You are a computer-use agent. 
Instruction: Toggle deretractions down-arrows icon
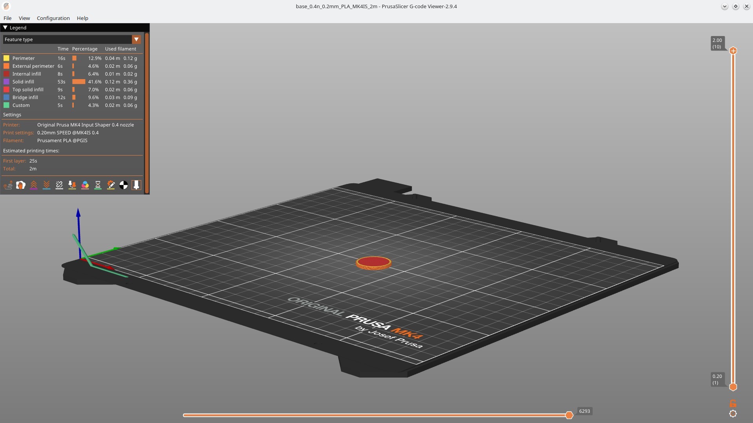pos(46,185)
